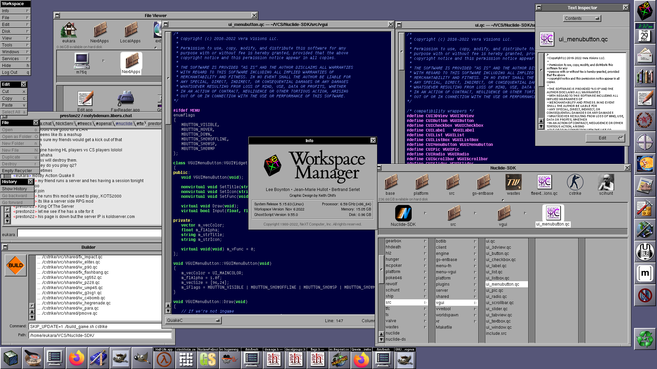Click the recycler icon on the right dock
Image resolution: width=657 pixels, height=369 pixels.
[x=645, y=339]
